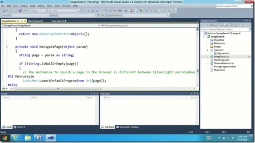Select the Call Stack bottom tab
The height and width of the screenshot is (143, 255).
tap(107, 127)
